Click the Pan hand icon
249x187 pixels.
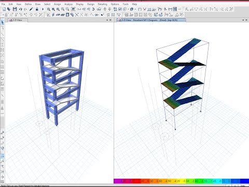(x=73, y=9)
